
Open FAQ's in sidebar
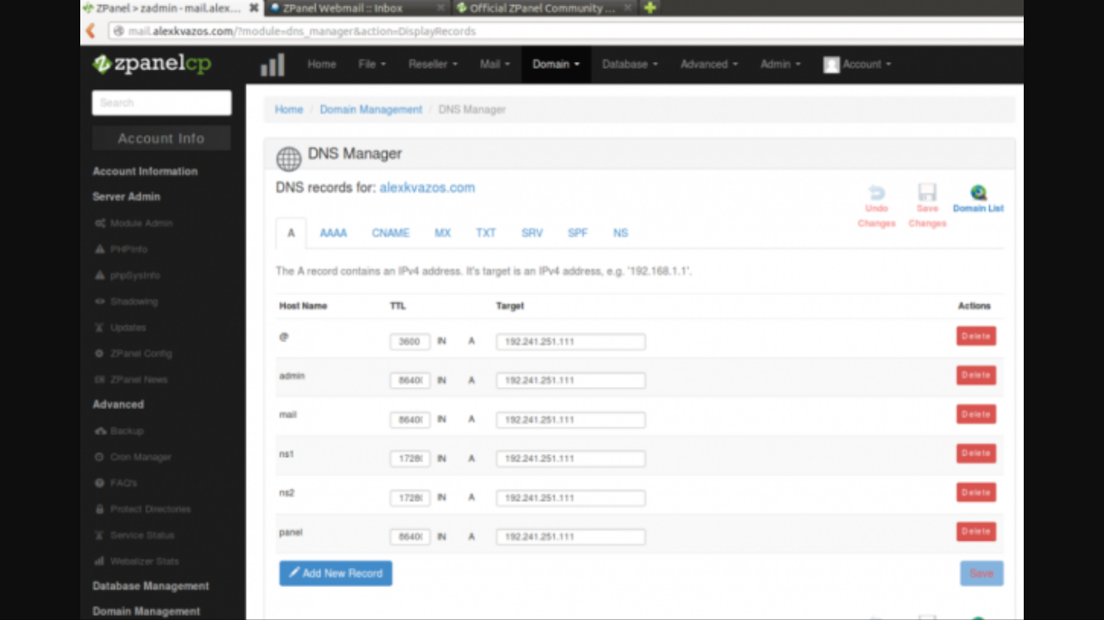tap(116, 483)
